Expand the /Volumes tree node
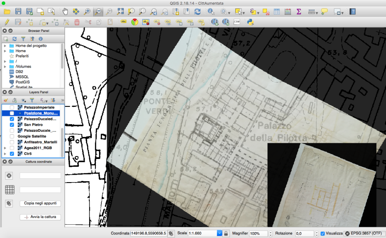Viewport: 386px width, 238px height. click(5, 67)
